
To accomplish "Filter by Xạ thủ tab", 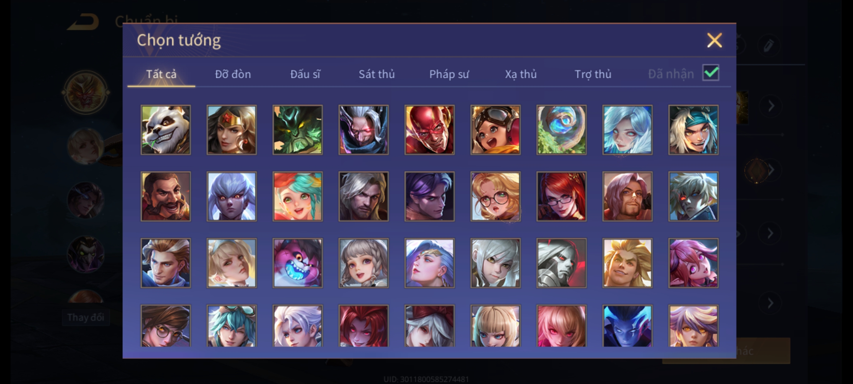I will tap(521, 74).
